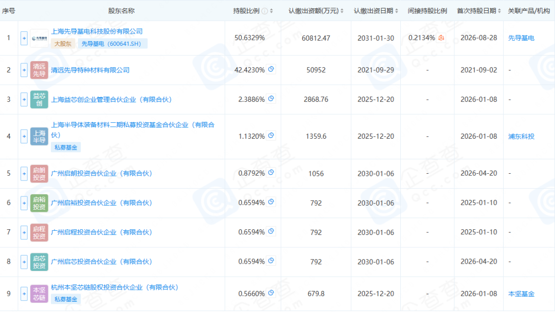Click the 启芯投资 teal avatar icon
The width and height of the screenshot is (555, 312).
click(x=39, y=262)
